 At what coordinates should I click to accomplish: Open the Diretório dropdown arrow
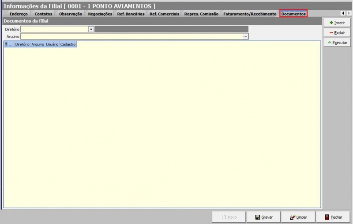91,29
